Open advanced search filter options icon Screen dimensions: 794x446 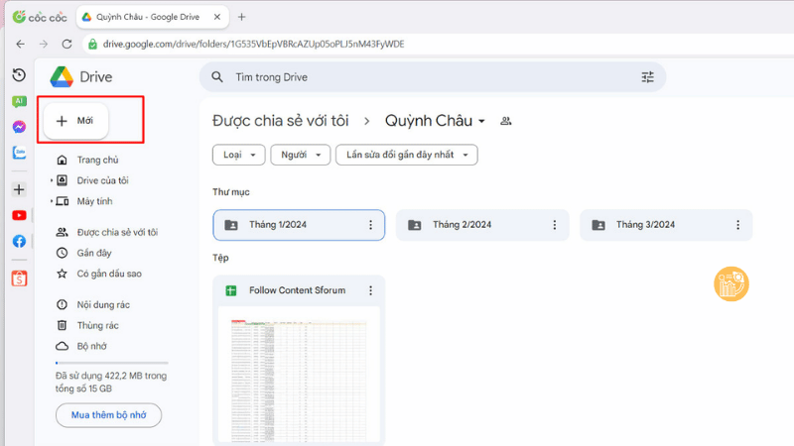pyautogui.click(x=648, y=77)
